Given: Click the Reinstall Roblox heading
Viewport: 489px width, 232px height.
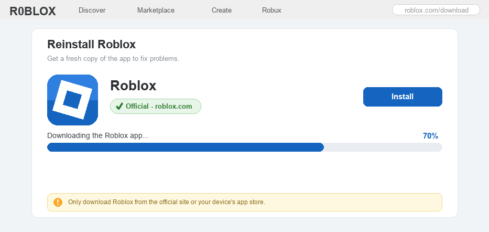Looking at the screenshot, I should 91,44.
